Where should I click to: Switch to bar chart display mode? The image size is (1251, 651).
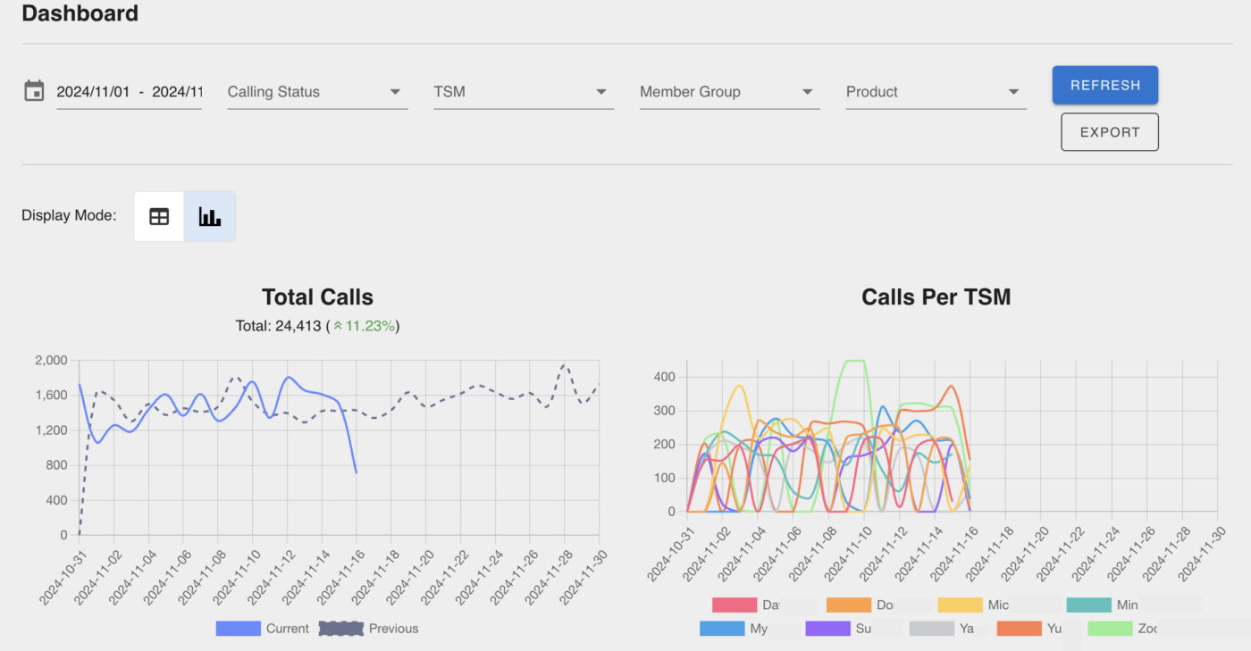(210, 216)
